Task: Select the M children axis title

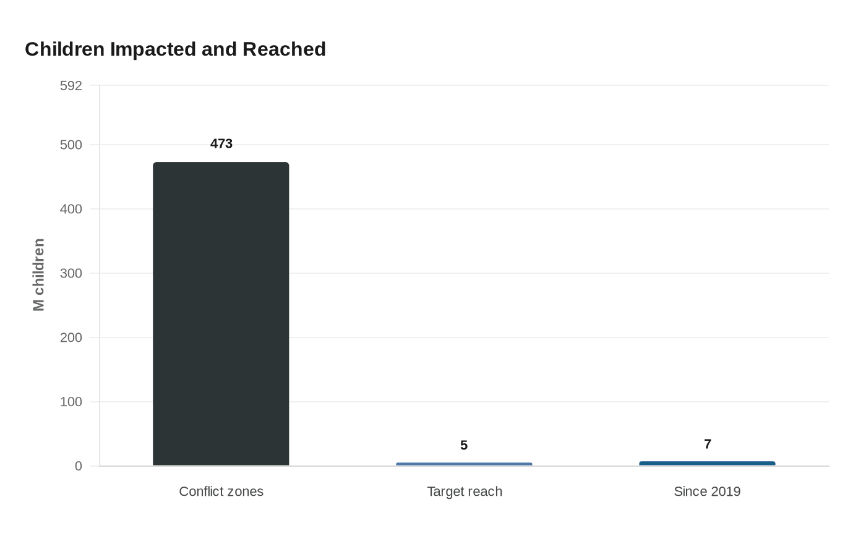Action: pos(39,274)
